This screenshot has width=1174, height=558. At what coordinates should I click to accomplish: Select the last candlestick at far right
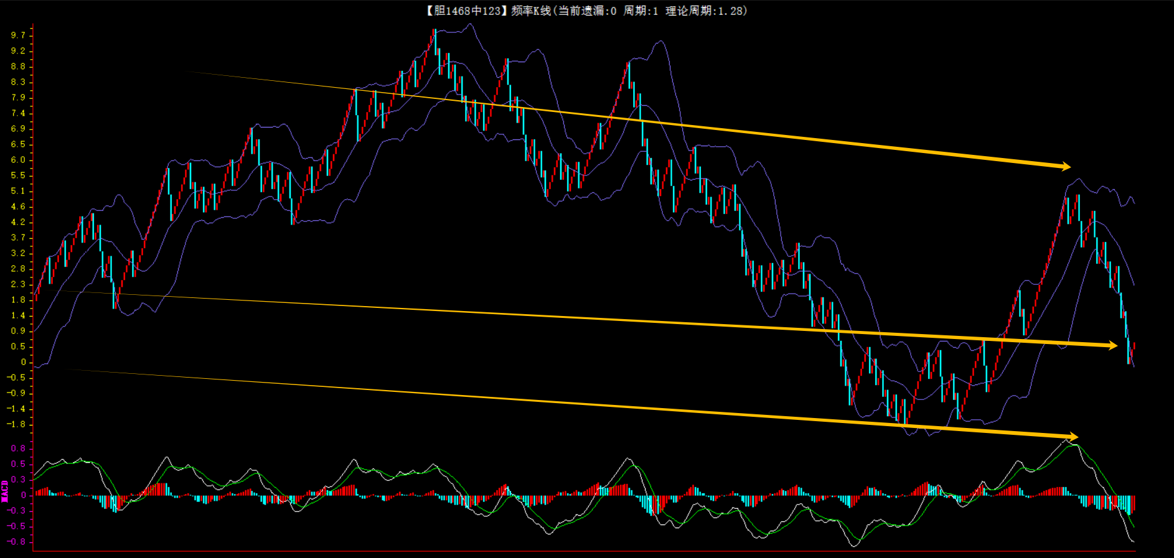1134,349
